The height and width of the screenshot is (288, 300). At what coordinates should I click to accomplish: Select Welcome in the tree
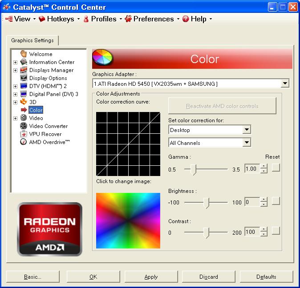41,54
